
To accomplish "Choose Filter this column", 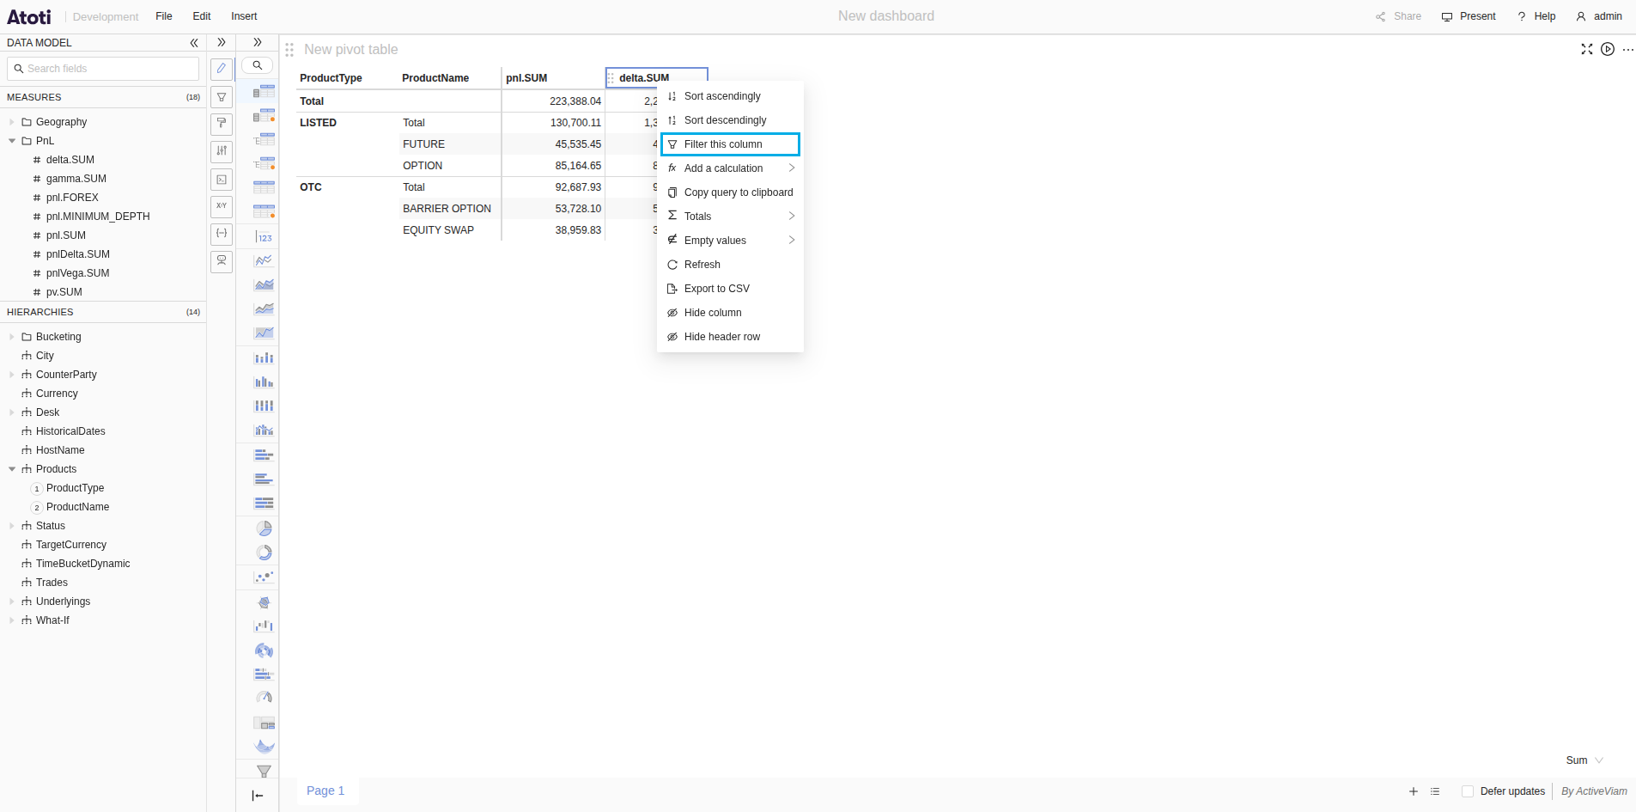I will pos(730,144).
